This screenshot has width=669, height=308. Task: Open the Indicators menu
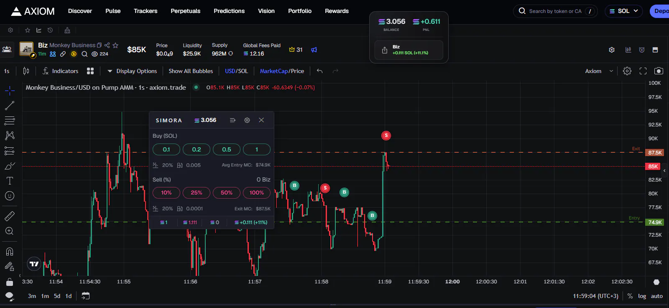click(61, 71)
